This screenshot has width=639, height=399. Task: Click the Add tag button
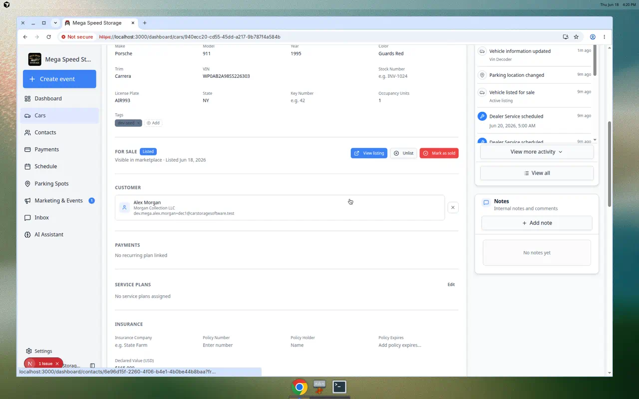(153, 123)
